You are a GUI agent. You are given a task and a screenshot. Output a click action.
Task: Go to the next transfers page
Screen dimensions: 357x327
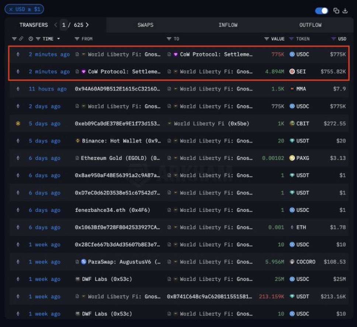(87, 25)
